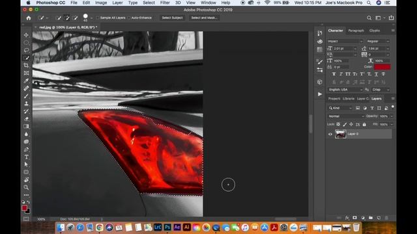Viewport: 417px width, 234px height.
Task: Open the Crisp anti-aliasing dropdown
Action: [381, 90]
